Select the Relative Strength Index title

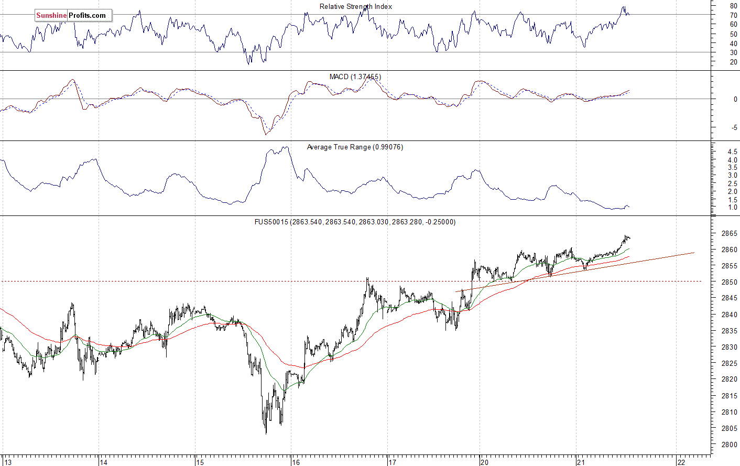pyautogui.click(x=356, y=7)
